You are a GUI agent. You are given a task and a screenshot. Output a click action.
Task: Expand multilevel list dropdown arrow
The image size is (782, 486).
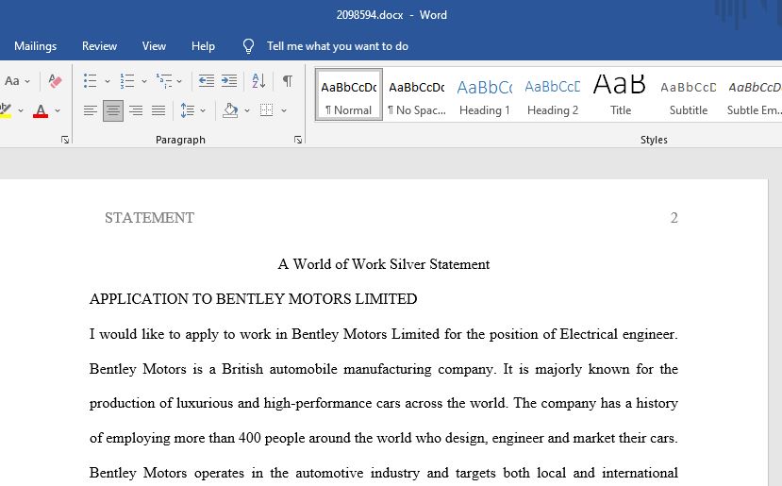point(179,81)
